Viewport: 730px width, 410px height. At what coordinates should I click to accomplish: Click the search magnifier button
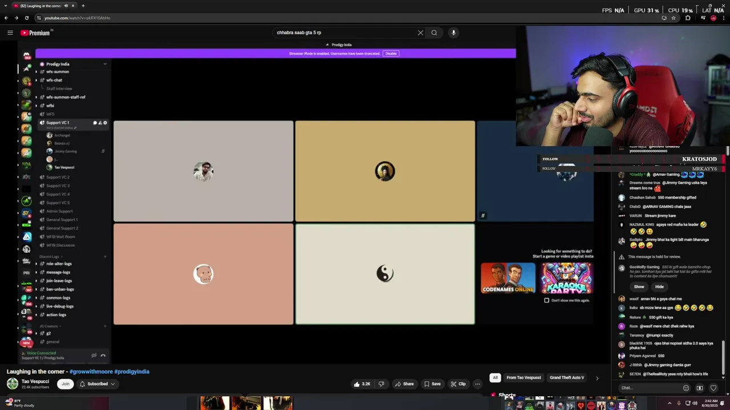click(434, 32)
